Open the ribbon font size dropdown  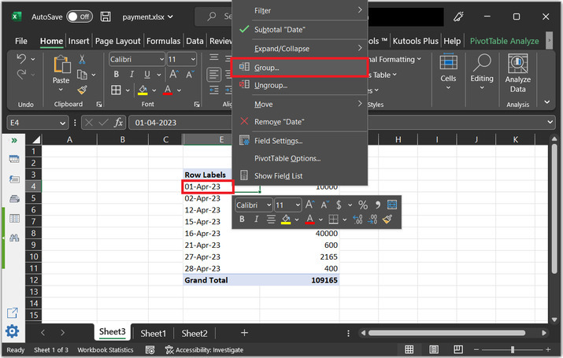tap(193, 60)
